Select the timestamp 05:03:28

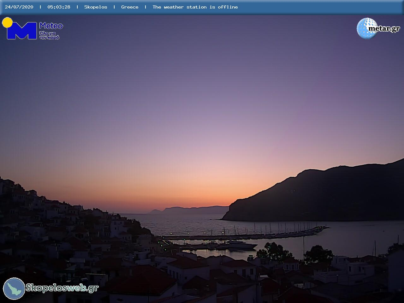click(59, 7)
